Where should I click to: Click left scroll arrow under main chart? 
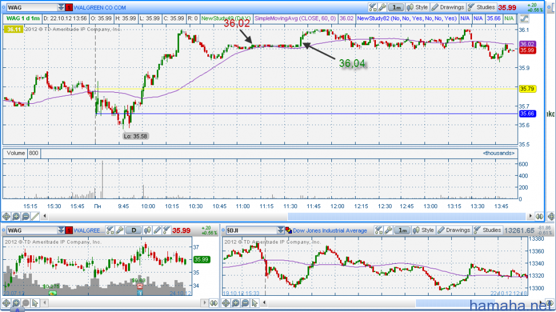[x=45, y=216]
